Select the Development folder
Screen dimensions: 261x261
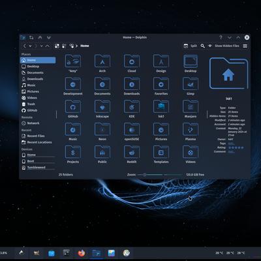tap(73, 86)
